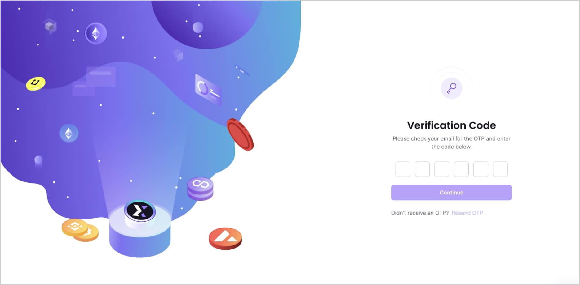The image size is (580, 285).
Task: Focus the sixth OTP digit box
Action: pos(500,169)
